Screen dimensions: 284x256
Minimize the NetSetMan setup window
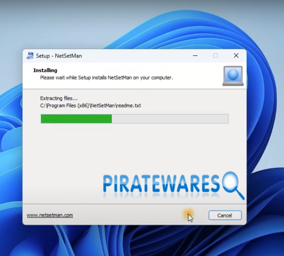pos(195,56)
